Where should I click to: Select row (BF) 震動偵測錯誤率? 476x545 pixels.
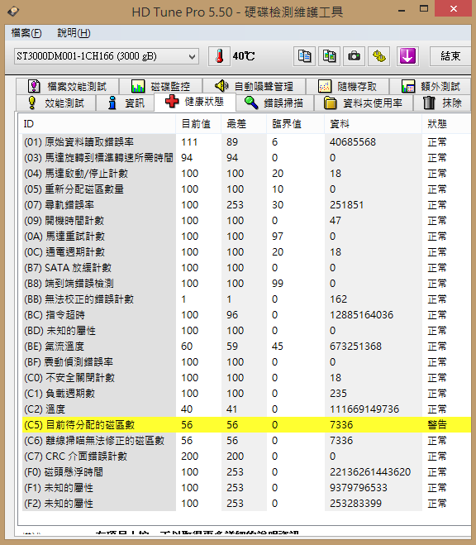(x=246, y=362)
